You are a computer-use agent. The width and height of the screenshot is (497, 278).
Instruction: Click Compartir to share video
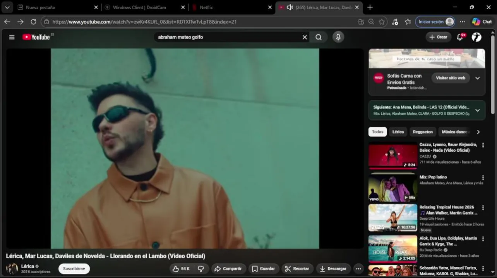[228, 269]
